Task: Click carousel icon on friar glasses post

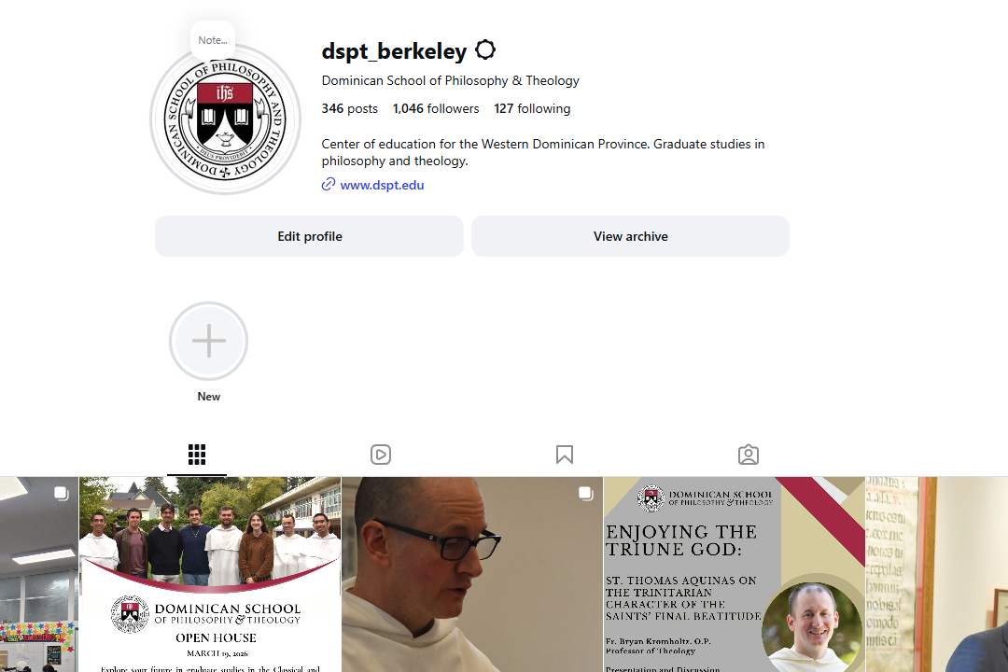Action: tap(585, 493)
